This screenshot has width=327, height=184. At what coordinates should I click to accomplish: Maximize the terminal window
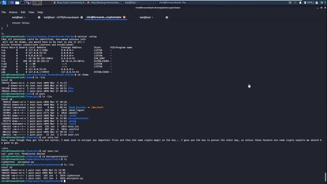[321, 8]
